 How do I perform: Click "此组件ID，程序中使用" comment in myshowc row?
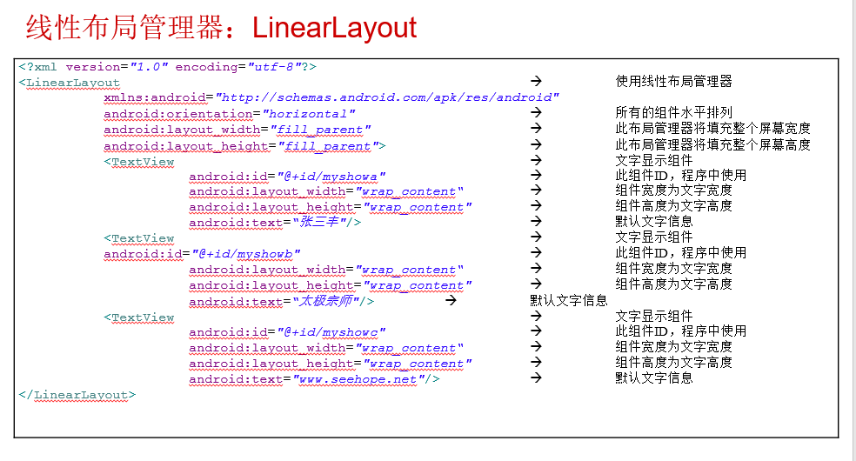tap(681, 331)
